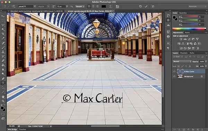This screenshot has height=131, width=208.
Task: Click the text color swatch in options bar
Action: click(x=104, y=6)
